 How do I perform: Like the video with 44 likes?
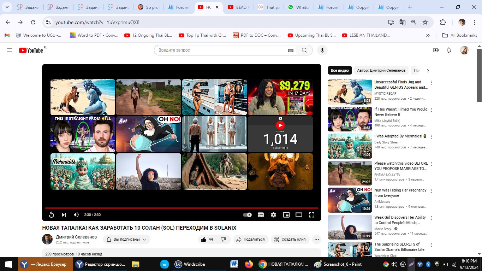point(207,239)
